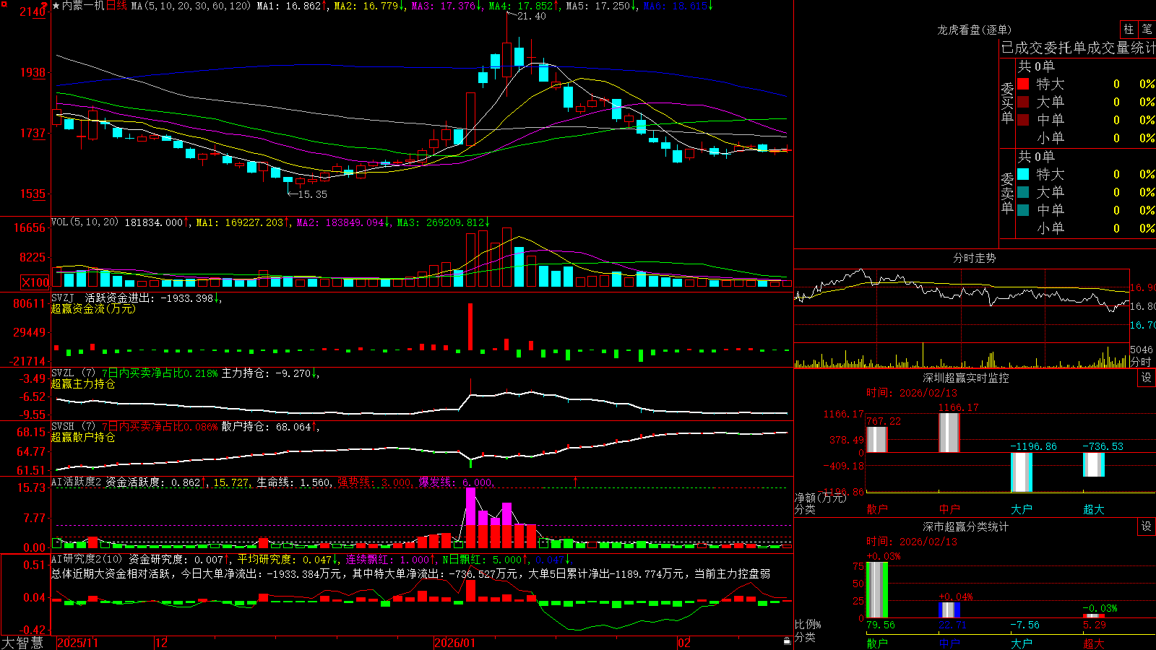Click the 超赢主力持仓 indicator label
The height and width of the screenshot is (650, 1156).
[83, 384]
